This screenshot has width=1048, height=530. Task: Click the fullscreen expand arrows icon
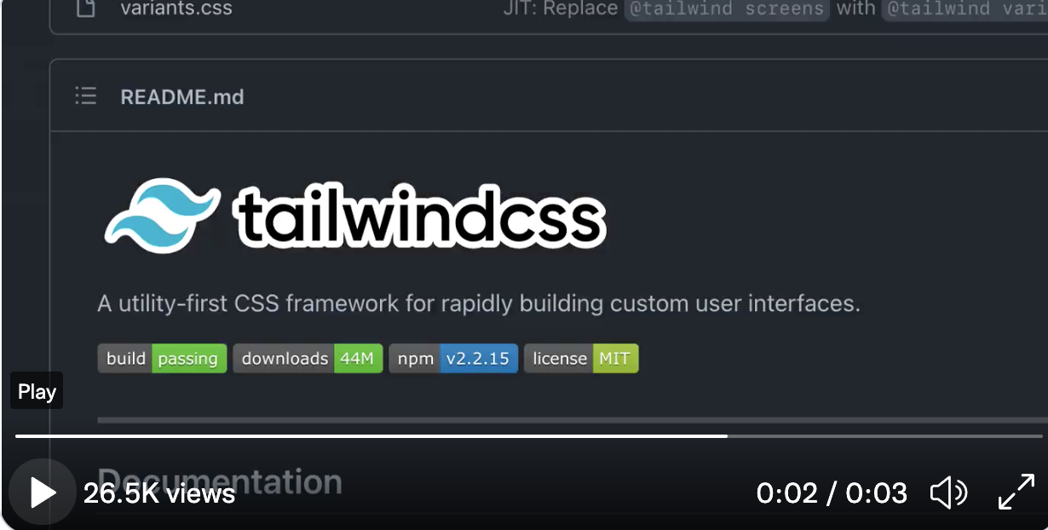click(1016, 493)
